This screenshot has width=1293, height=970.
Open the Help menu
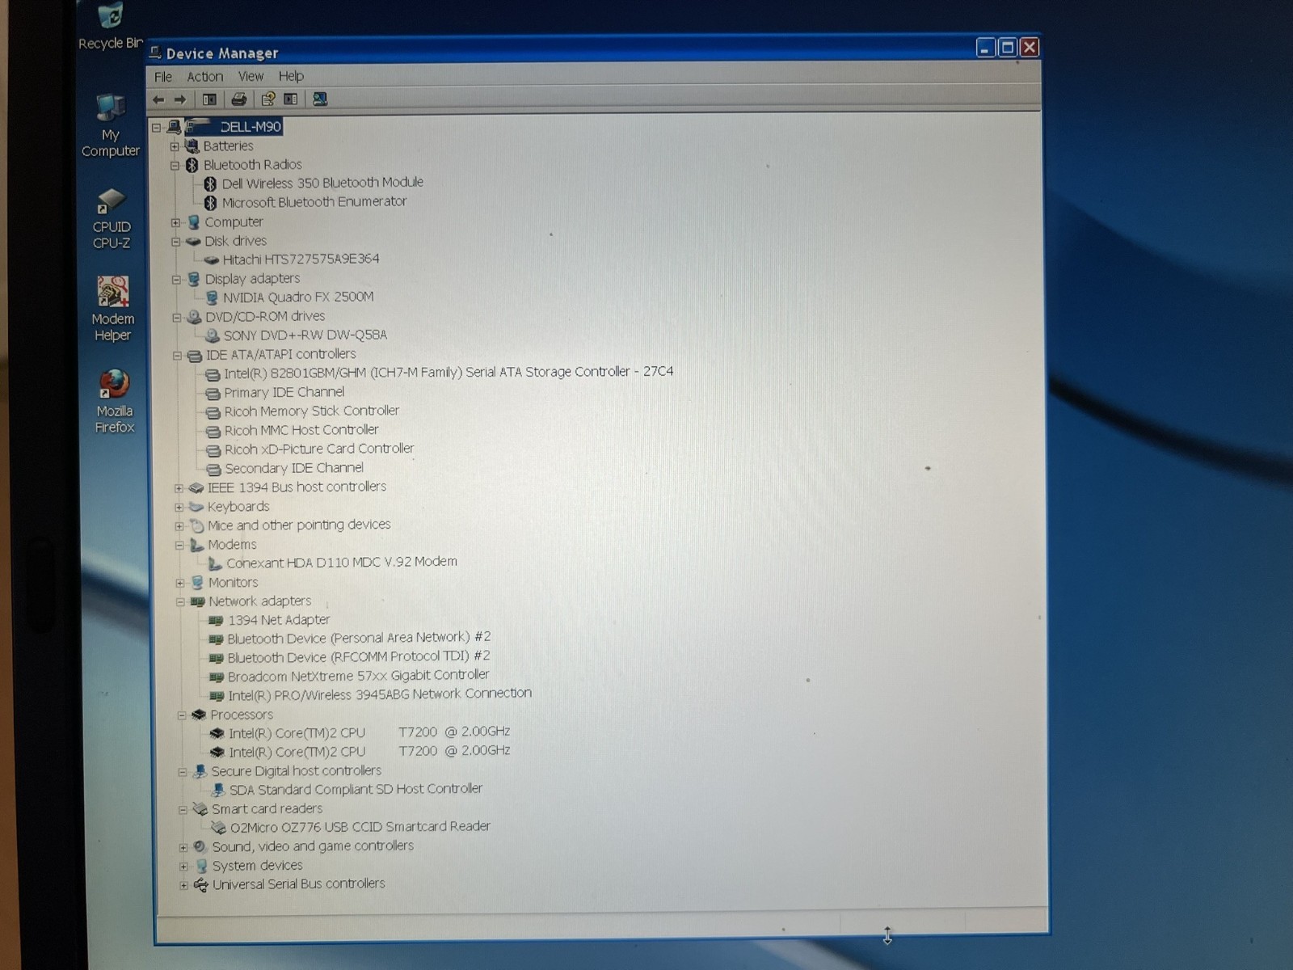click(x=291, y=76)
